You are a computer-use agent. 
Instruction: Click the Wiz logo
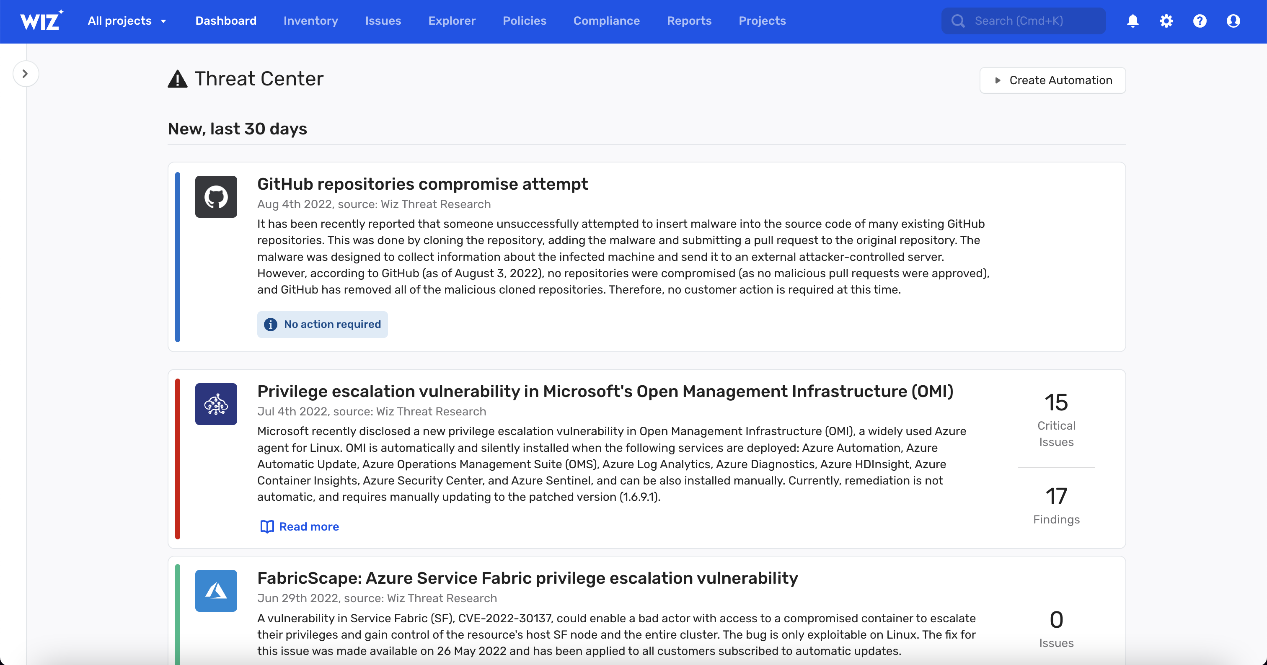coord(41,20)
